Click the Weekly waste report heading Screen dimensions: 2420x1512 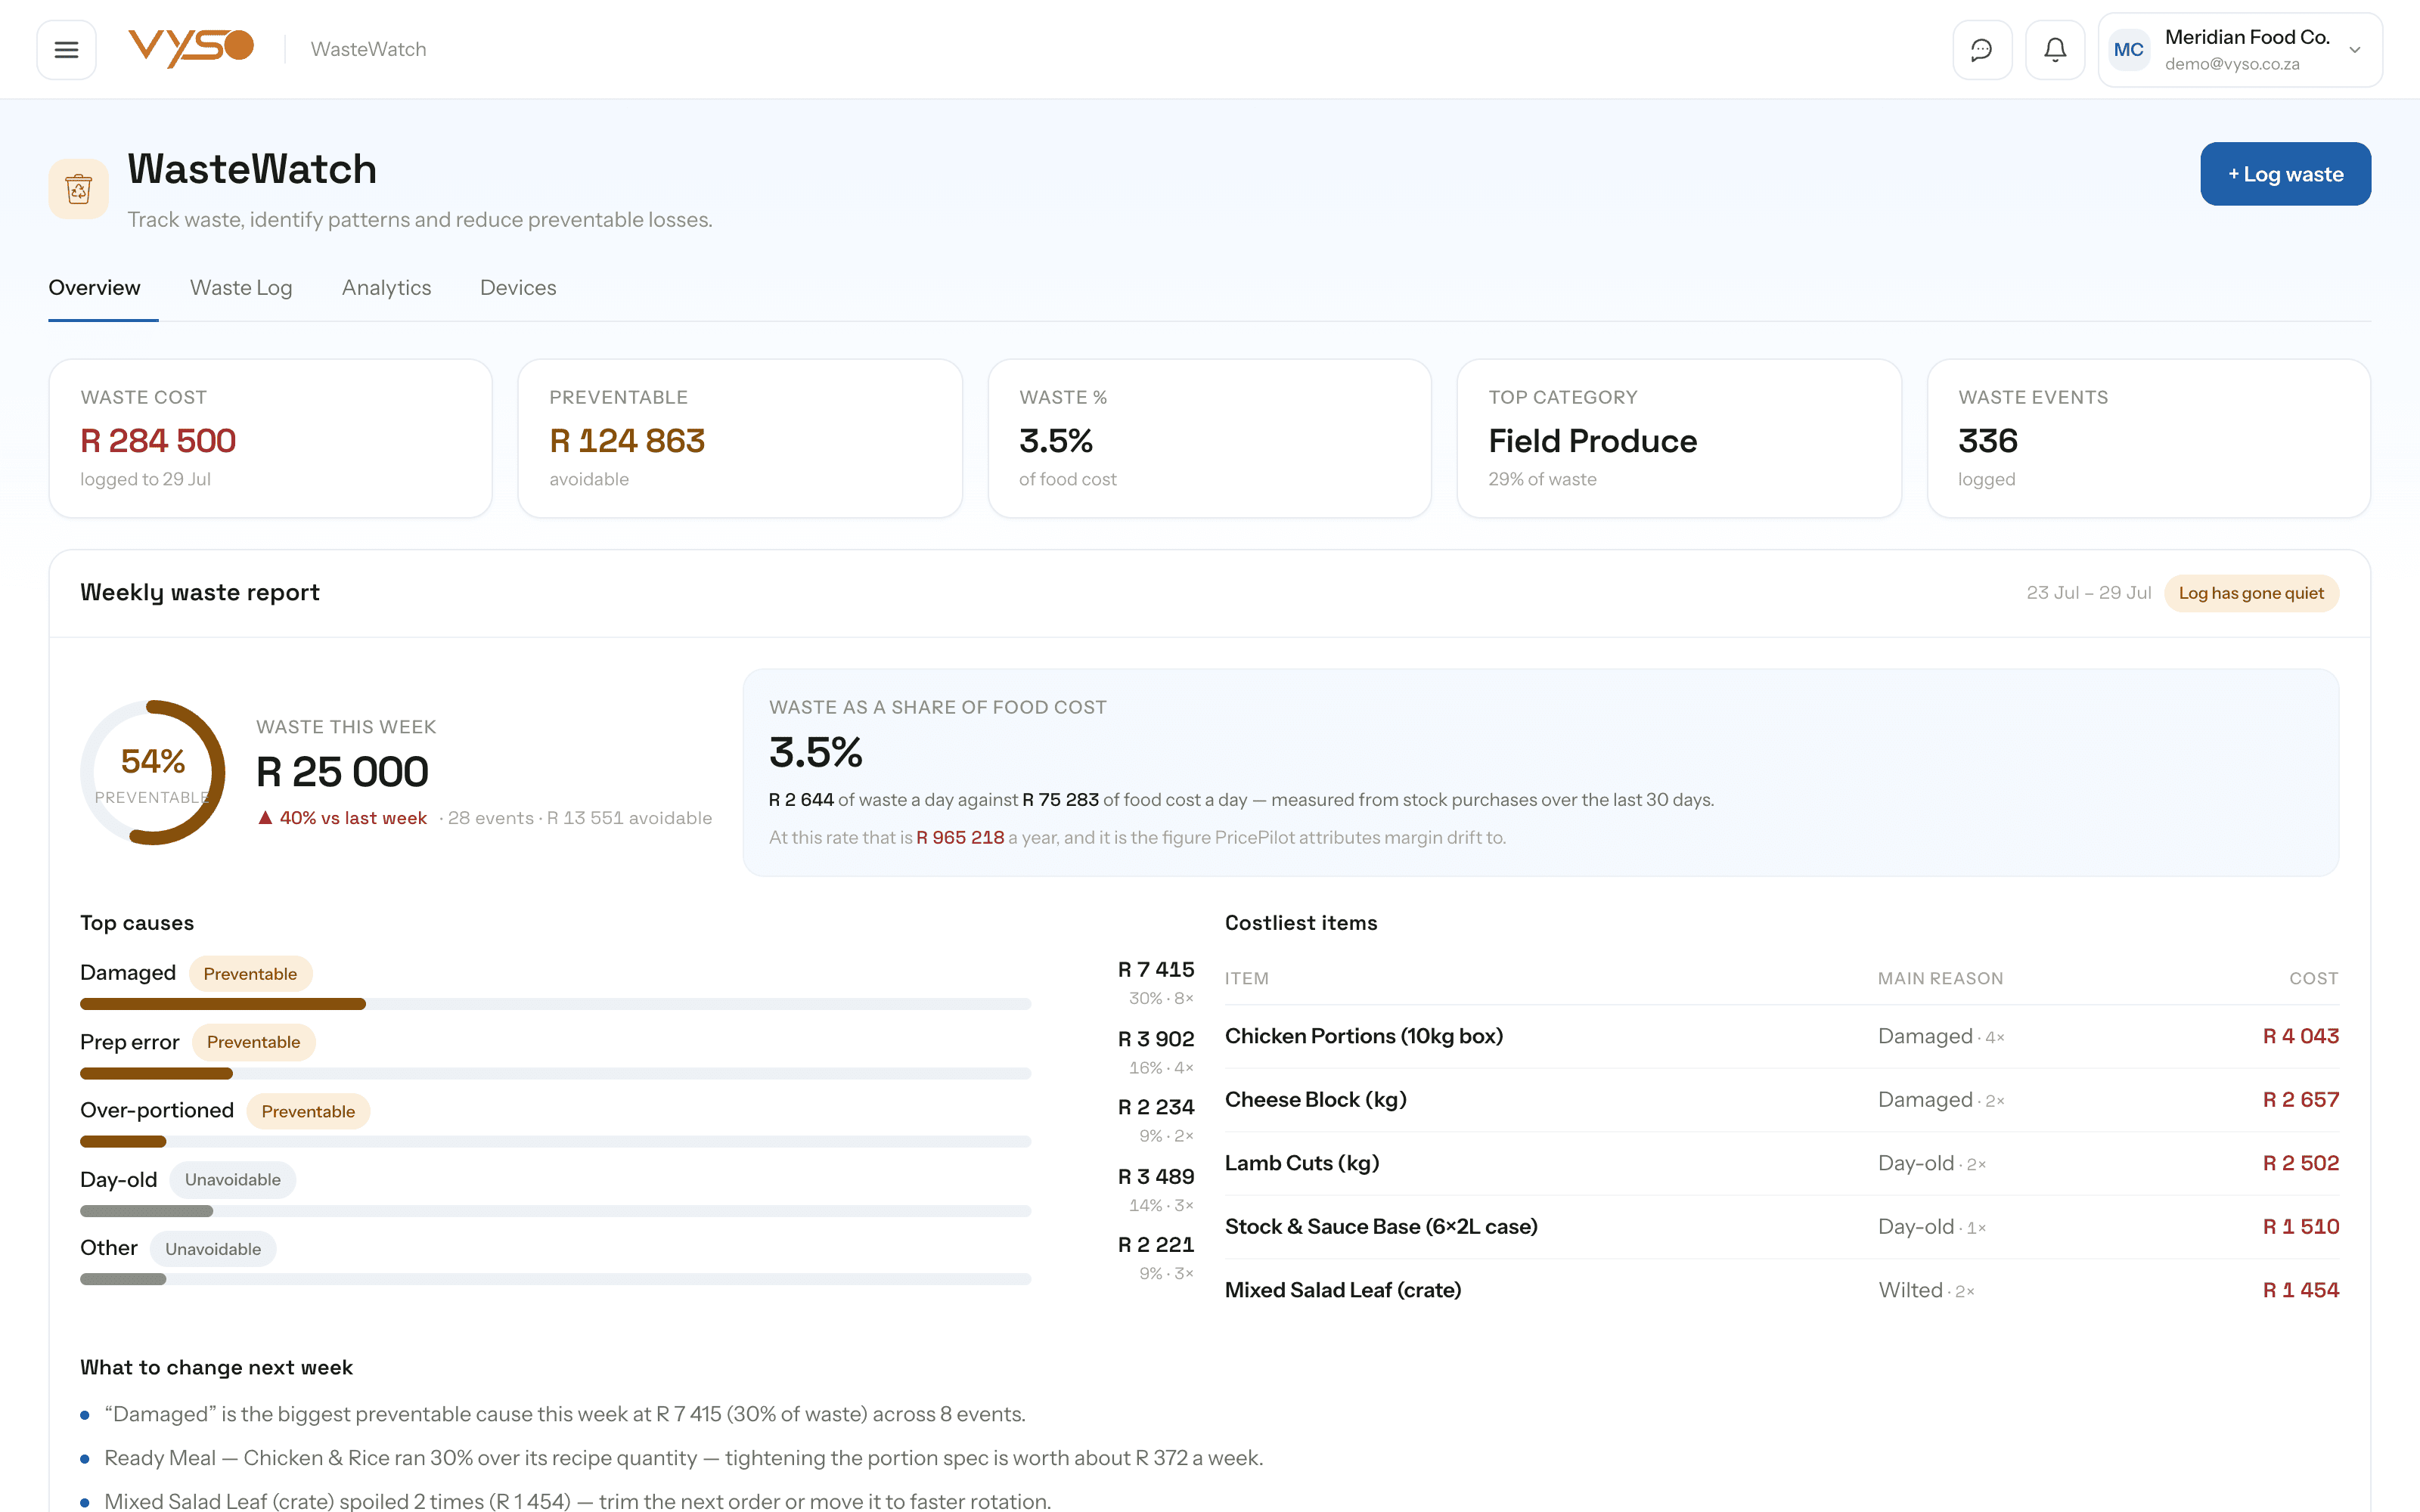tap(200, 593)
